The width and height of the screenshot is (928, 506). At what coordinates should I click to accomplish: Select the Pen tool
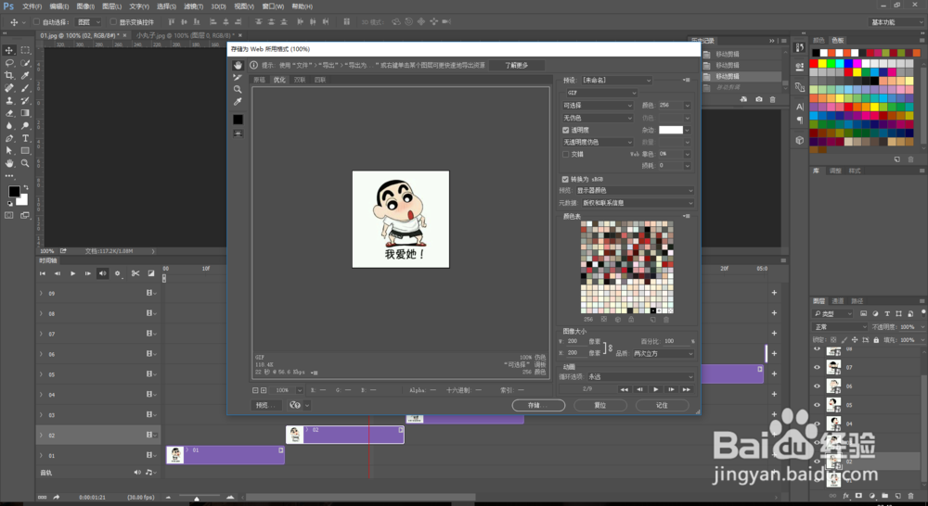click(9, 138)
